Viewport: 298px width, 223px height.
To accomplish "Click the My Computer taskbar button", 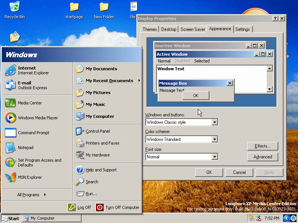I will (x=52, y=218).
